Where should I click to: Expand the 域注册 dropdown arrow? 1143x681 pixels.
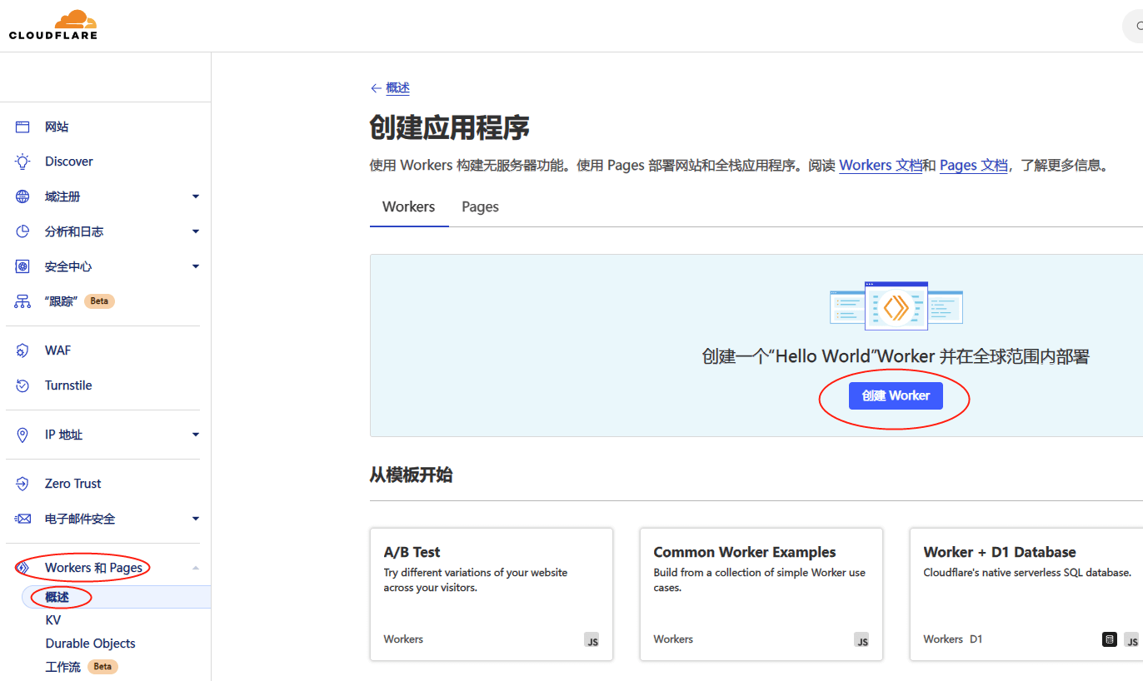coord(196,196)
